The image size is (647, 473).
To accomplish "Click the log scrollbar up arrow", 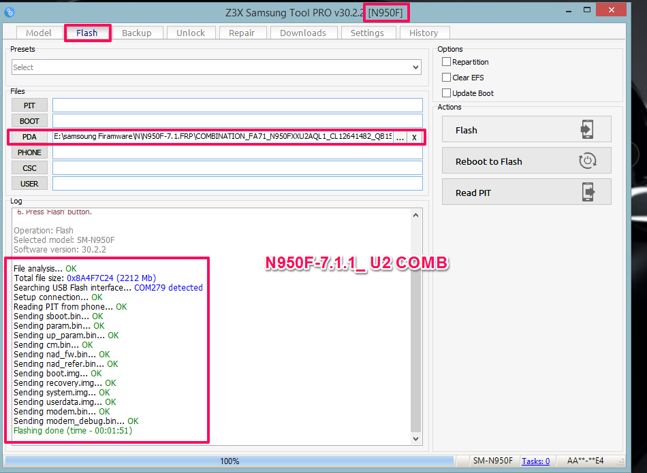I will coord(416,215).
